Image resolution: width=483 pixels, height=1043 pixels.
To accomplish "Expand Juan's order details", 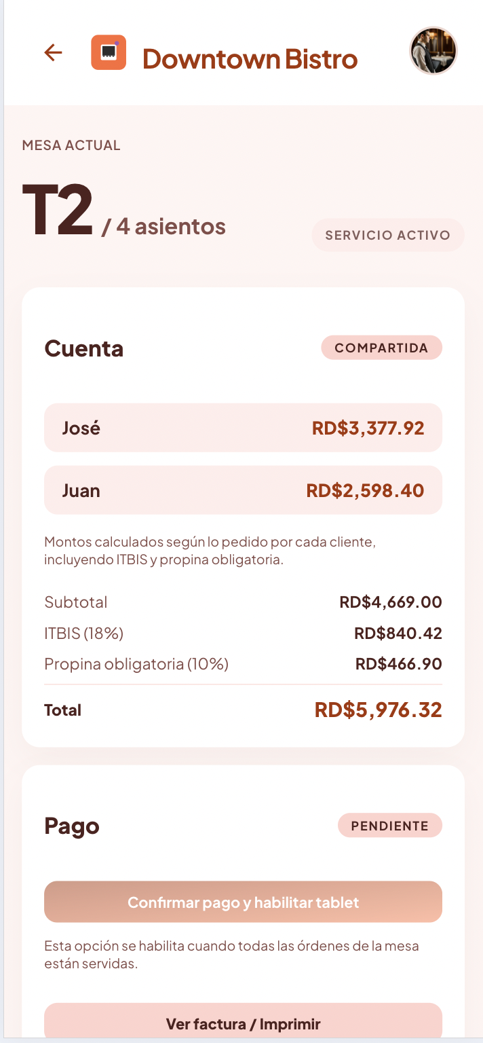I will coord(243,490).
